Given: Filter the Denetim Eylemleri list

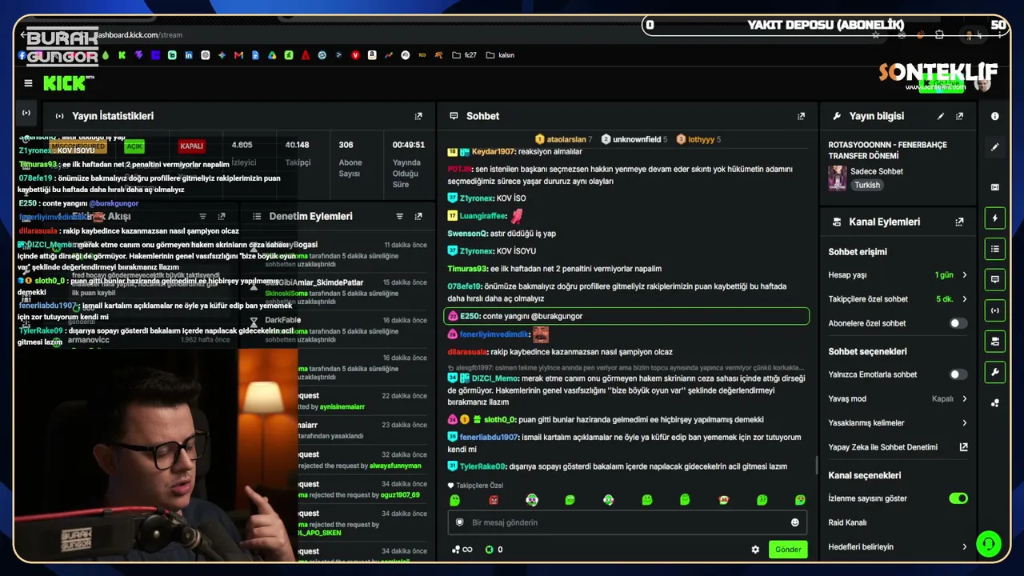Looking at the screenshot, I should tap(399, 216).
